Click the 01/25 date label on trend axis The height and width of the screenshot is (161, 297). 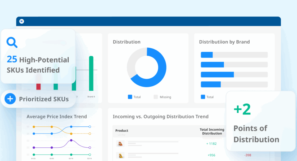pyautogui.click(x=33, y=158)
